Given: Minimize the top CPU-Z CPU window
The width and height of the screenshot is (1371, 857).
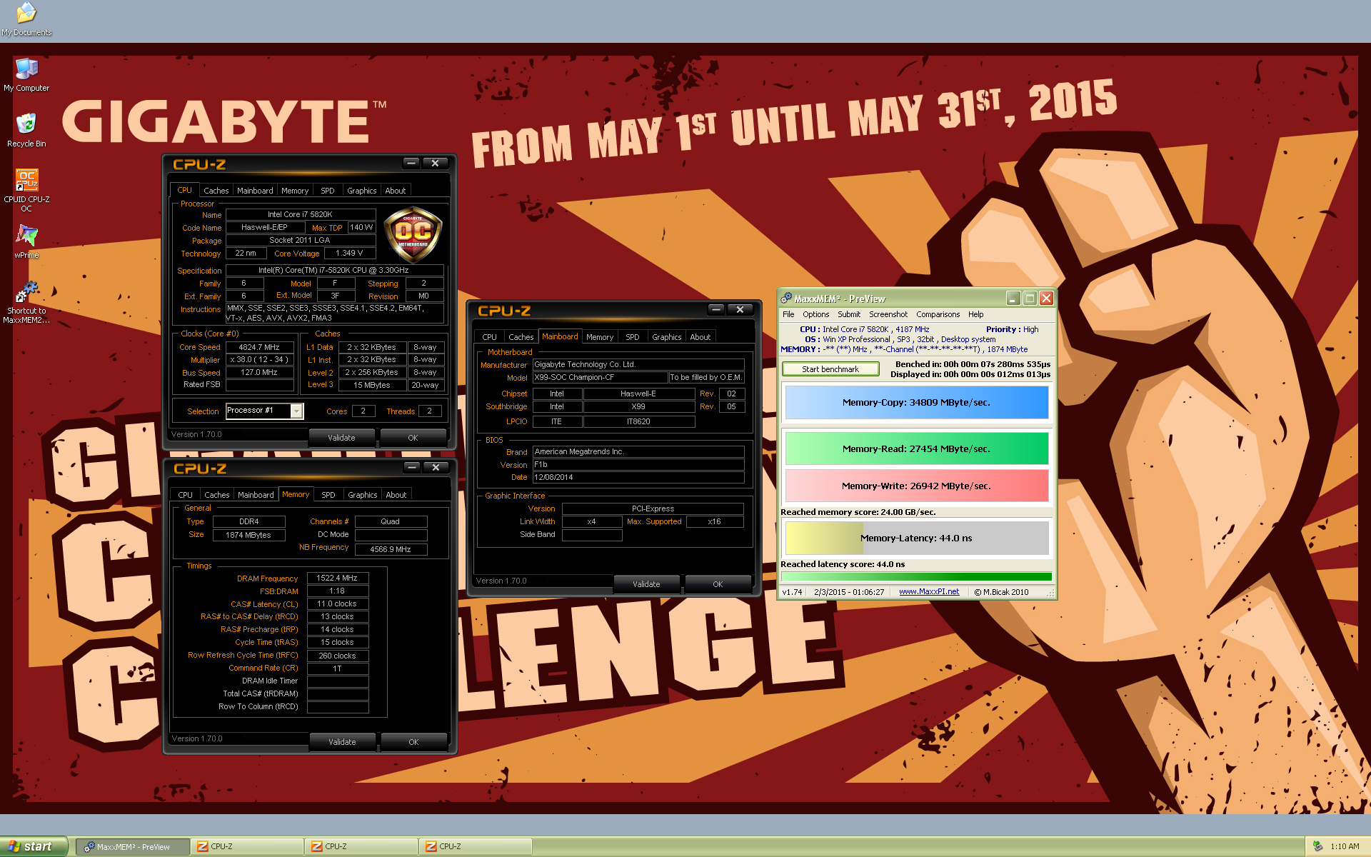Looking at the screenshot, I should click(411, 163).
